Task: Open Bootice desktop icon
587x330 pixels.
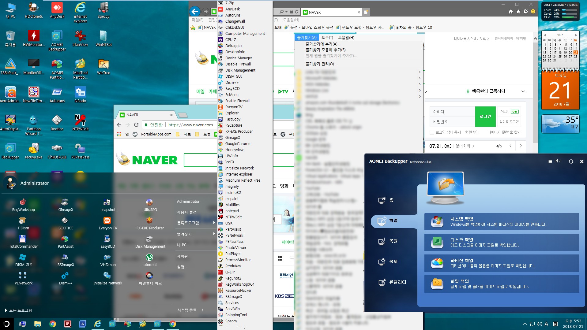Action: click(57, 123)
